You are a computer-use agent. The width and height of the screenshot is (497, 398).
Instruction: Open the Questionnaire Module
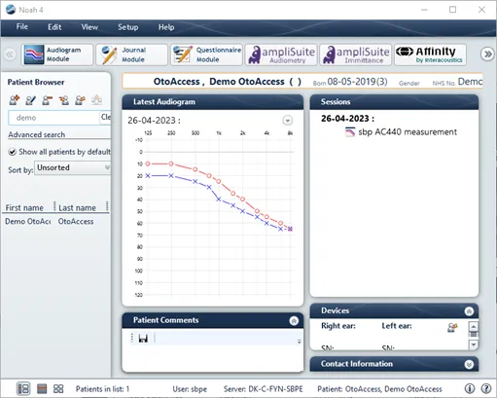(206, 54)
